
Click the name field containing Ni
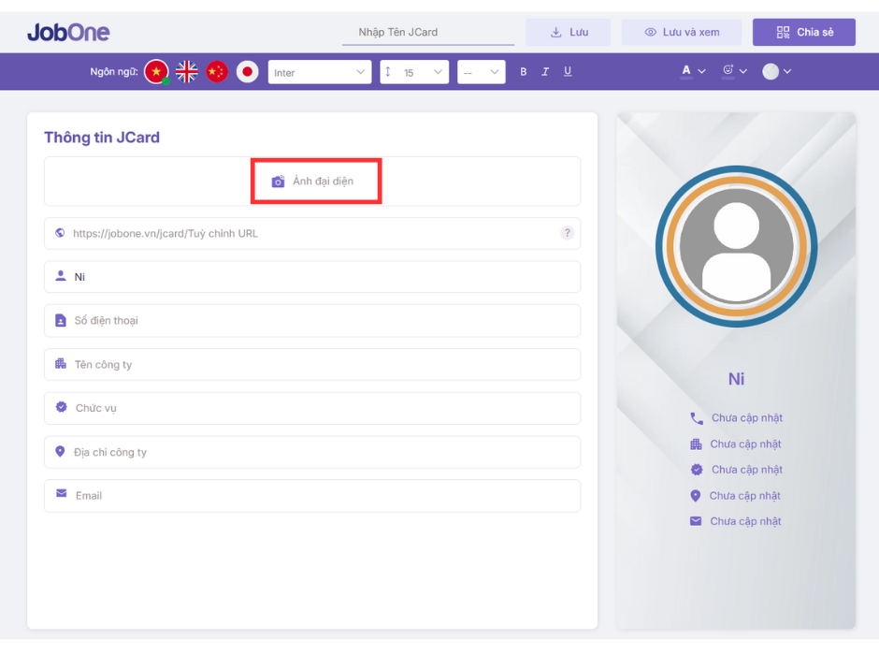pos(312,277)
